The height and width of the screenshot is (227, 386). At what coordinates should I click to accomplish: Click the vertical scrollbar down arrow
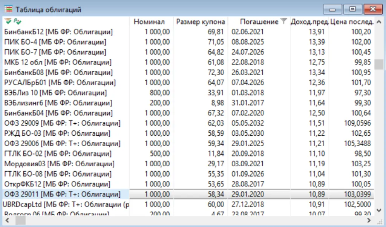coord(379,210)
